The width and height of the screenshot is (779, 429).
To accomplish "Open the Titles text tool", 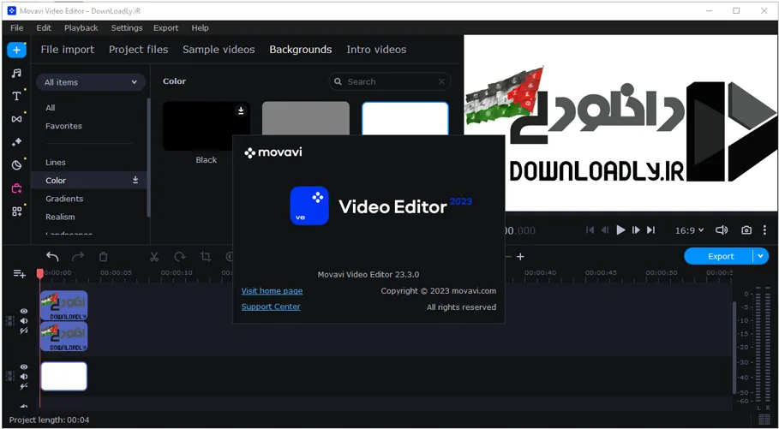I will [x=16, y=96].
